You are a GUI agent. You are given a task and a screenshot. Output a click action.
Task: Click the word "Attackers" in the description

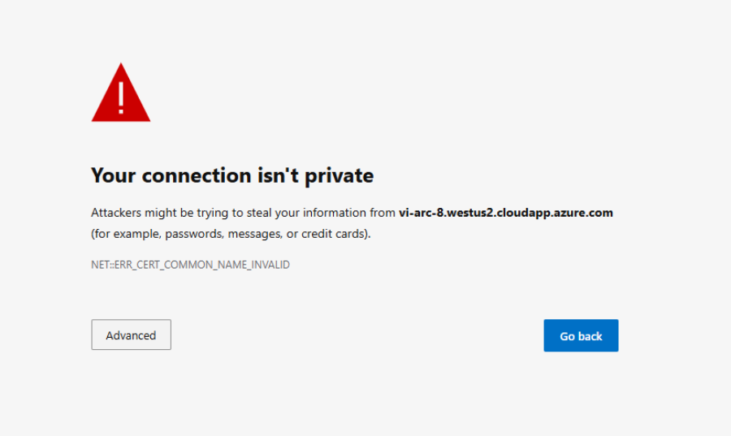pyautogui.click(x=116, y=213)
